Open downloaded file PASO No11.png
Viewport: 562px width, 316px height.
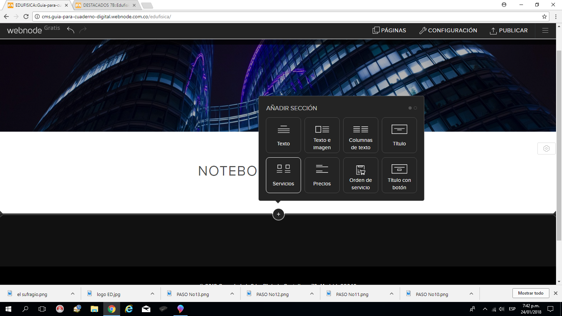pos(352,294)
